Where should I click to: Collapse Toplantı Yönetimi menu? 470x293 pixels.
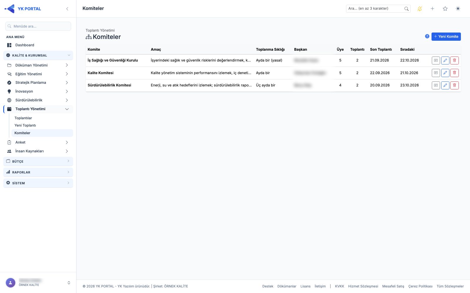(38, 109)
